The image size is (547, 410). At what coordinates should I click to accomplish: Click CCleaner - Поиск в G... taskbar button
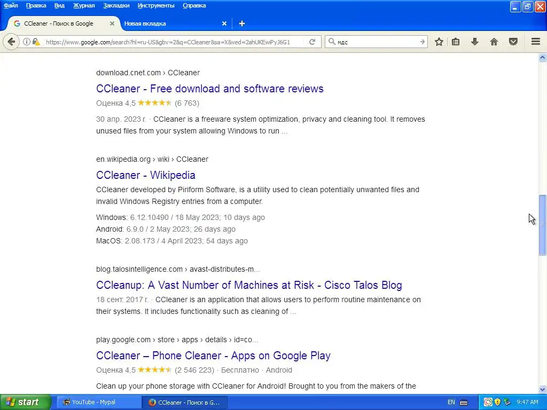pos(185,402)
